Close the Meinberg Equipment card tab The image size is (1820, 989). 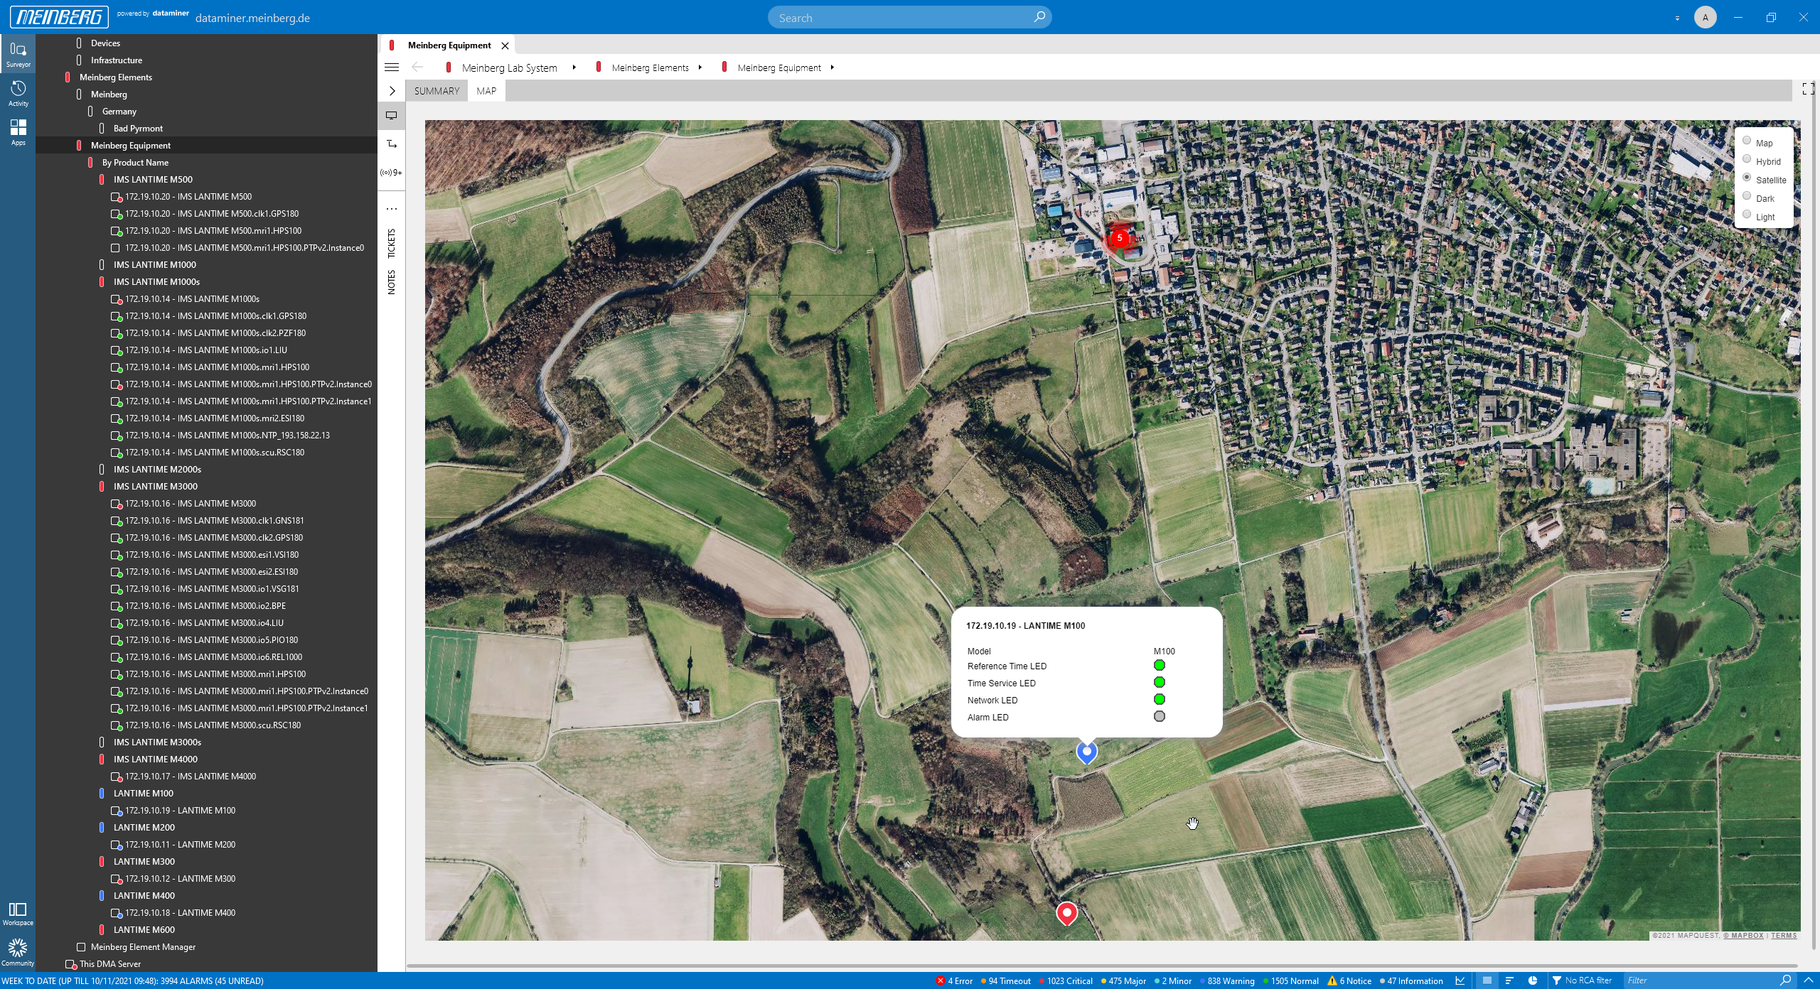[x=505, y=45]
